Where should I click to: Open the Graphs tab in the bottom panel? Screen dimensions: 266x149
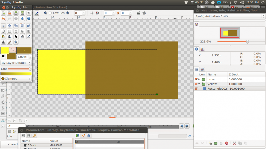83,136
